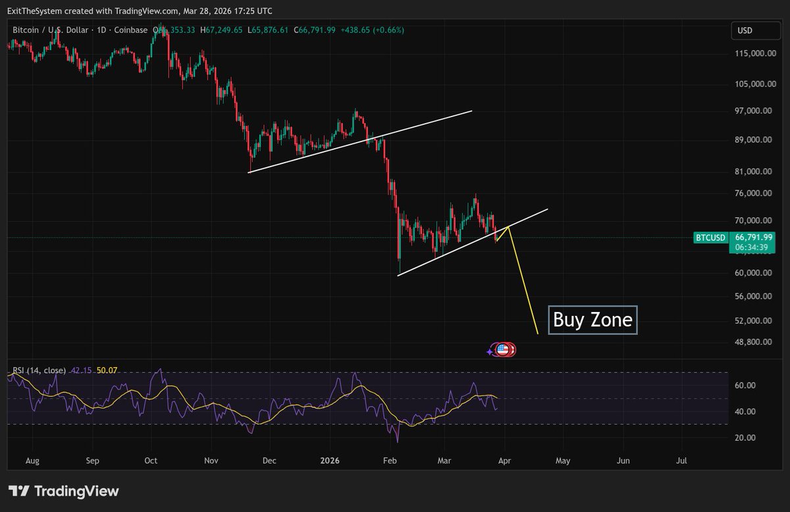This screenshot has width=790, height=512.
Task: Click the 06:34:39 bar countdown timer
Action: tap(752, 247)
